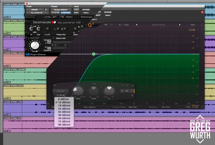Click the A/B switch button in Pro-Q
The width and height of the screenshot is (215, 145).
(x=120, y=25)
